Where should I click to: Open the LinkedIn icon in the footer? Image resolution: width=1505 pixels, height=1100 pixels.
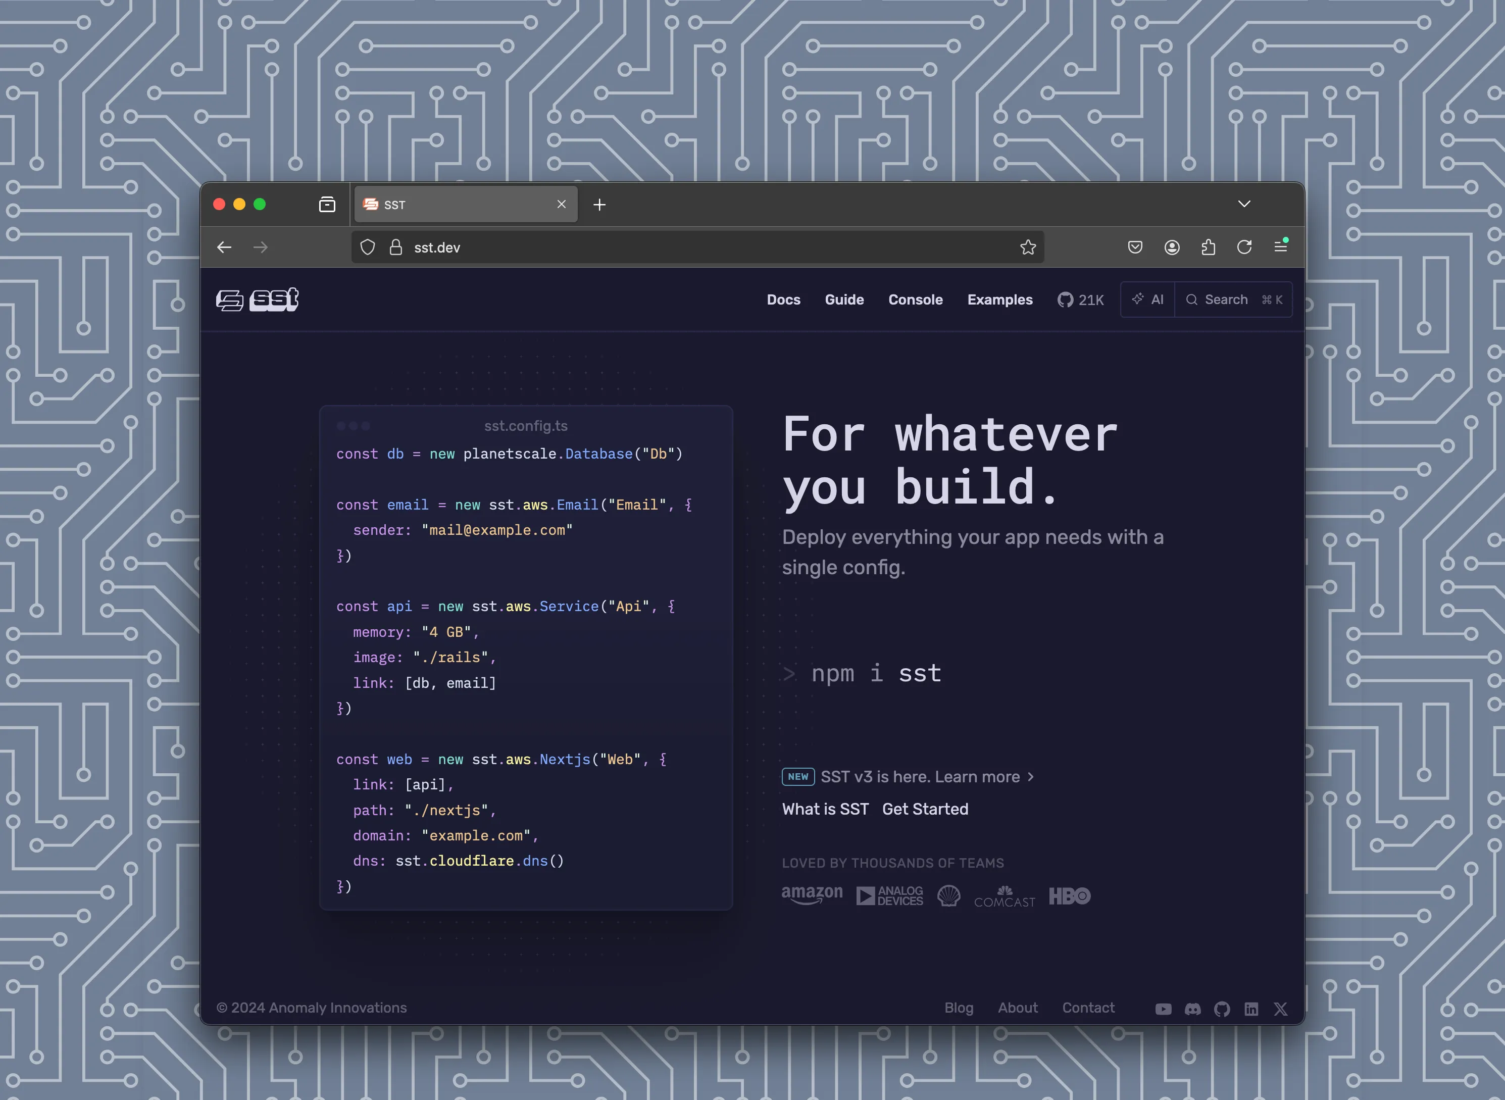coord(1250,1009)
